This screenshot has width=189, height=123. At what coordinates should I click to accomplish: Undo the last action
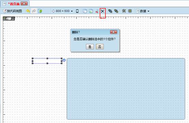click(x=28, y=11)
